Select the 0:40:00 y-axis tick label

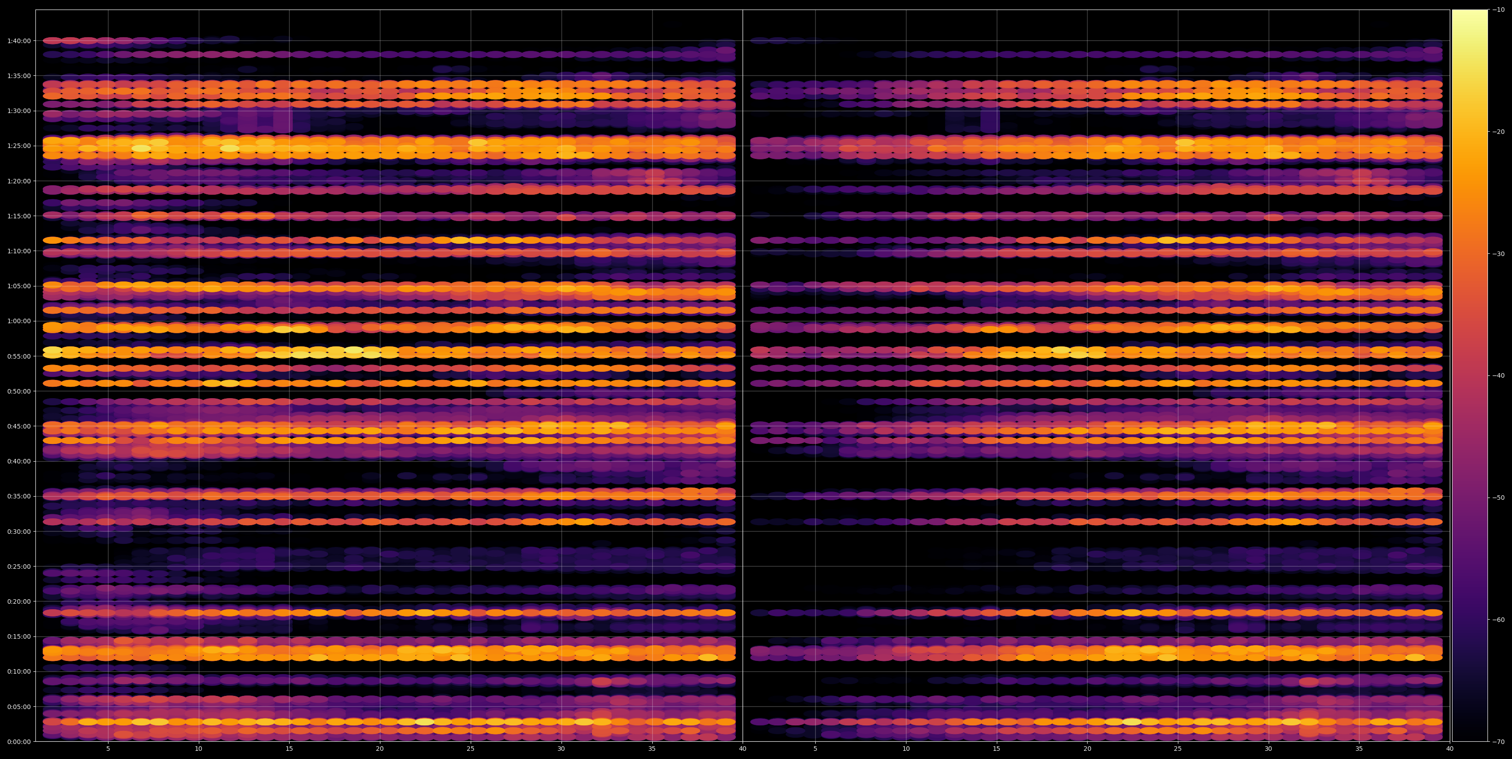[x=19, y=461]
